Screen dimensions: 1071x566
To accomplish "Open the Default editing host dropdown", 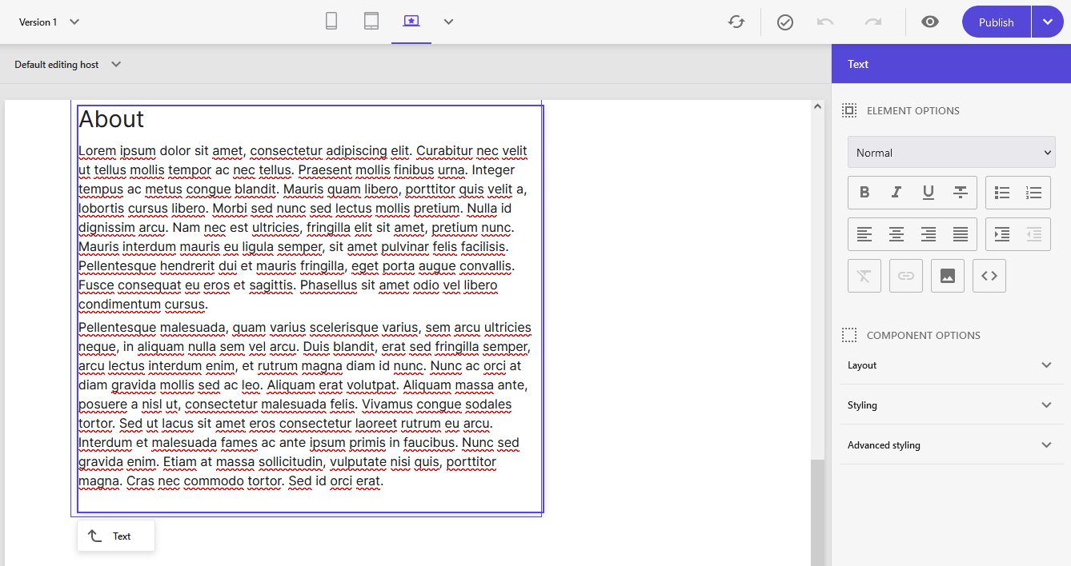I will point(68,64).
